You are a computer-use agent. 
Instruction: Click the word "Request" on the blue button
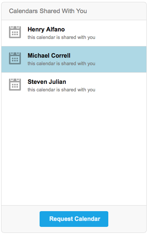61,219
